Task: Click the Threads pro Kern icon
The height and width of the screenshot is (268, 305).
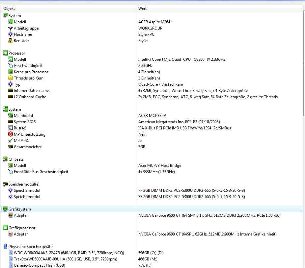Action: click(x=11, y=78)
